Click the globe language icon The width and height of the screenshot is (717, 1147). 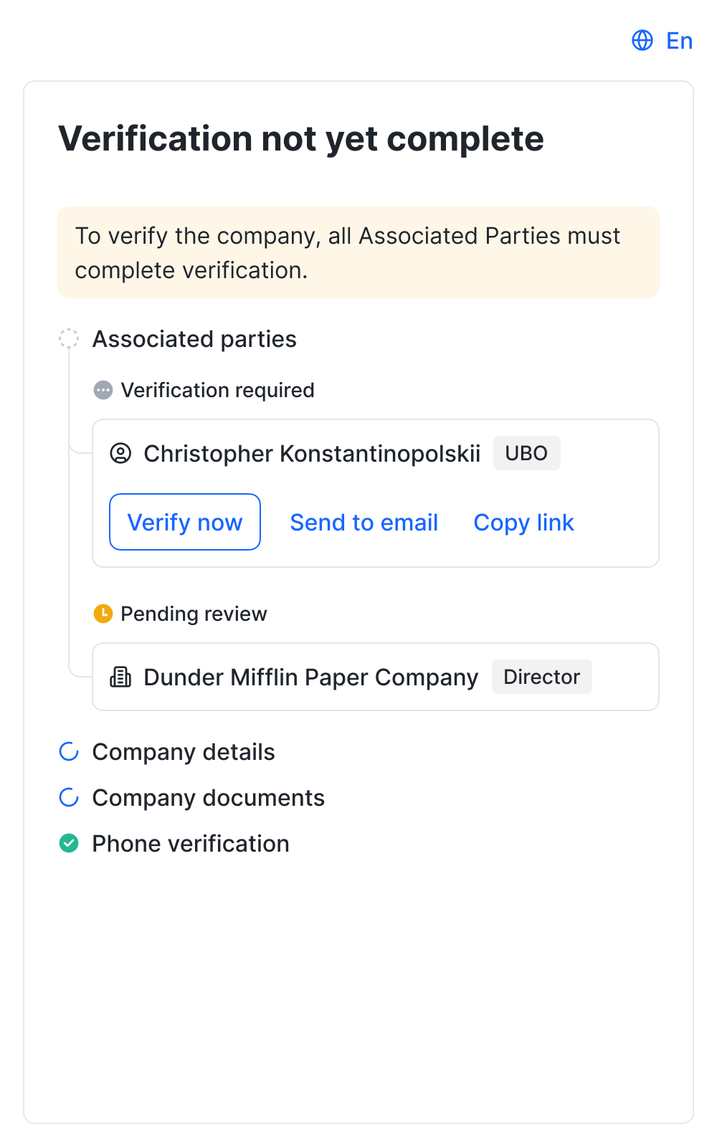(642, 40)
